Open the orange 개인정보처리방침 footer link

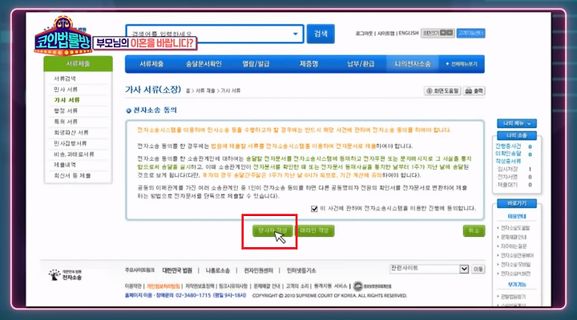163,286
